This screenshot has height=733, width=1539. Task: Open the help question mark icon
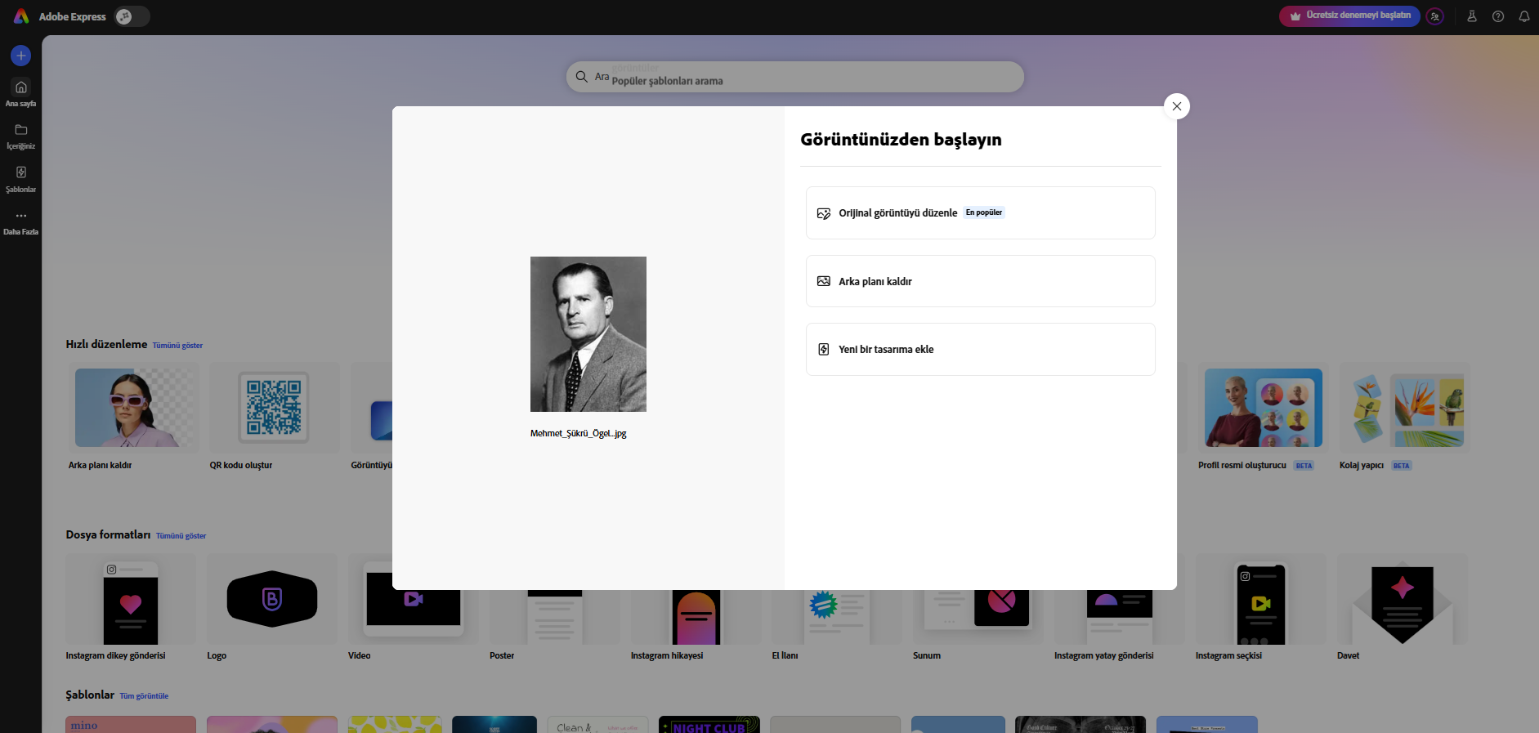(x=1498, y=16)
